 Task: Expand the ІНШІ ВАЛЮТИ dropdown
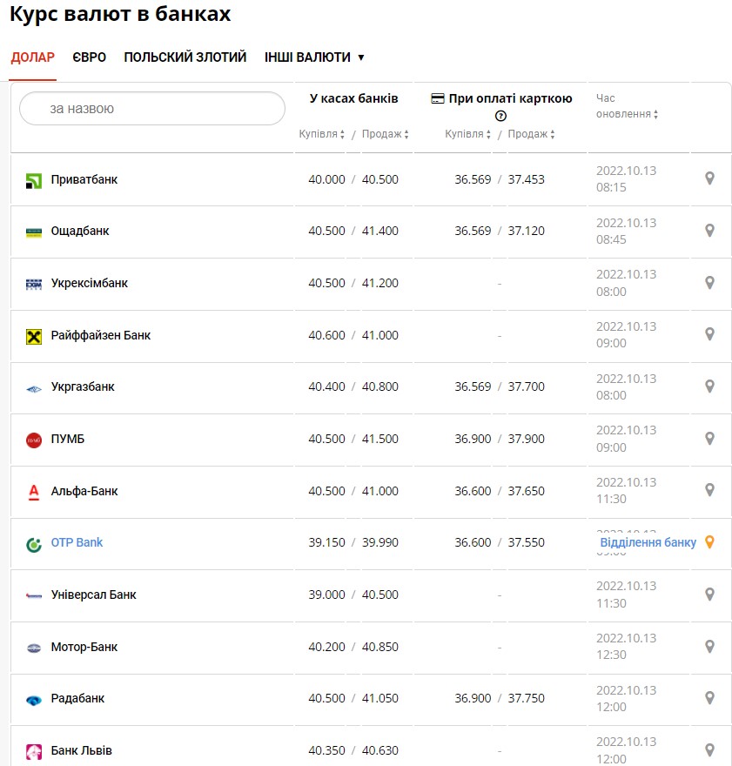[x=314, y=57]
